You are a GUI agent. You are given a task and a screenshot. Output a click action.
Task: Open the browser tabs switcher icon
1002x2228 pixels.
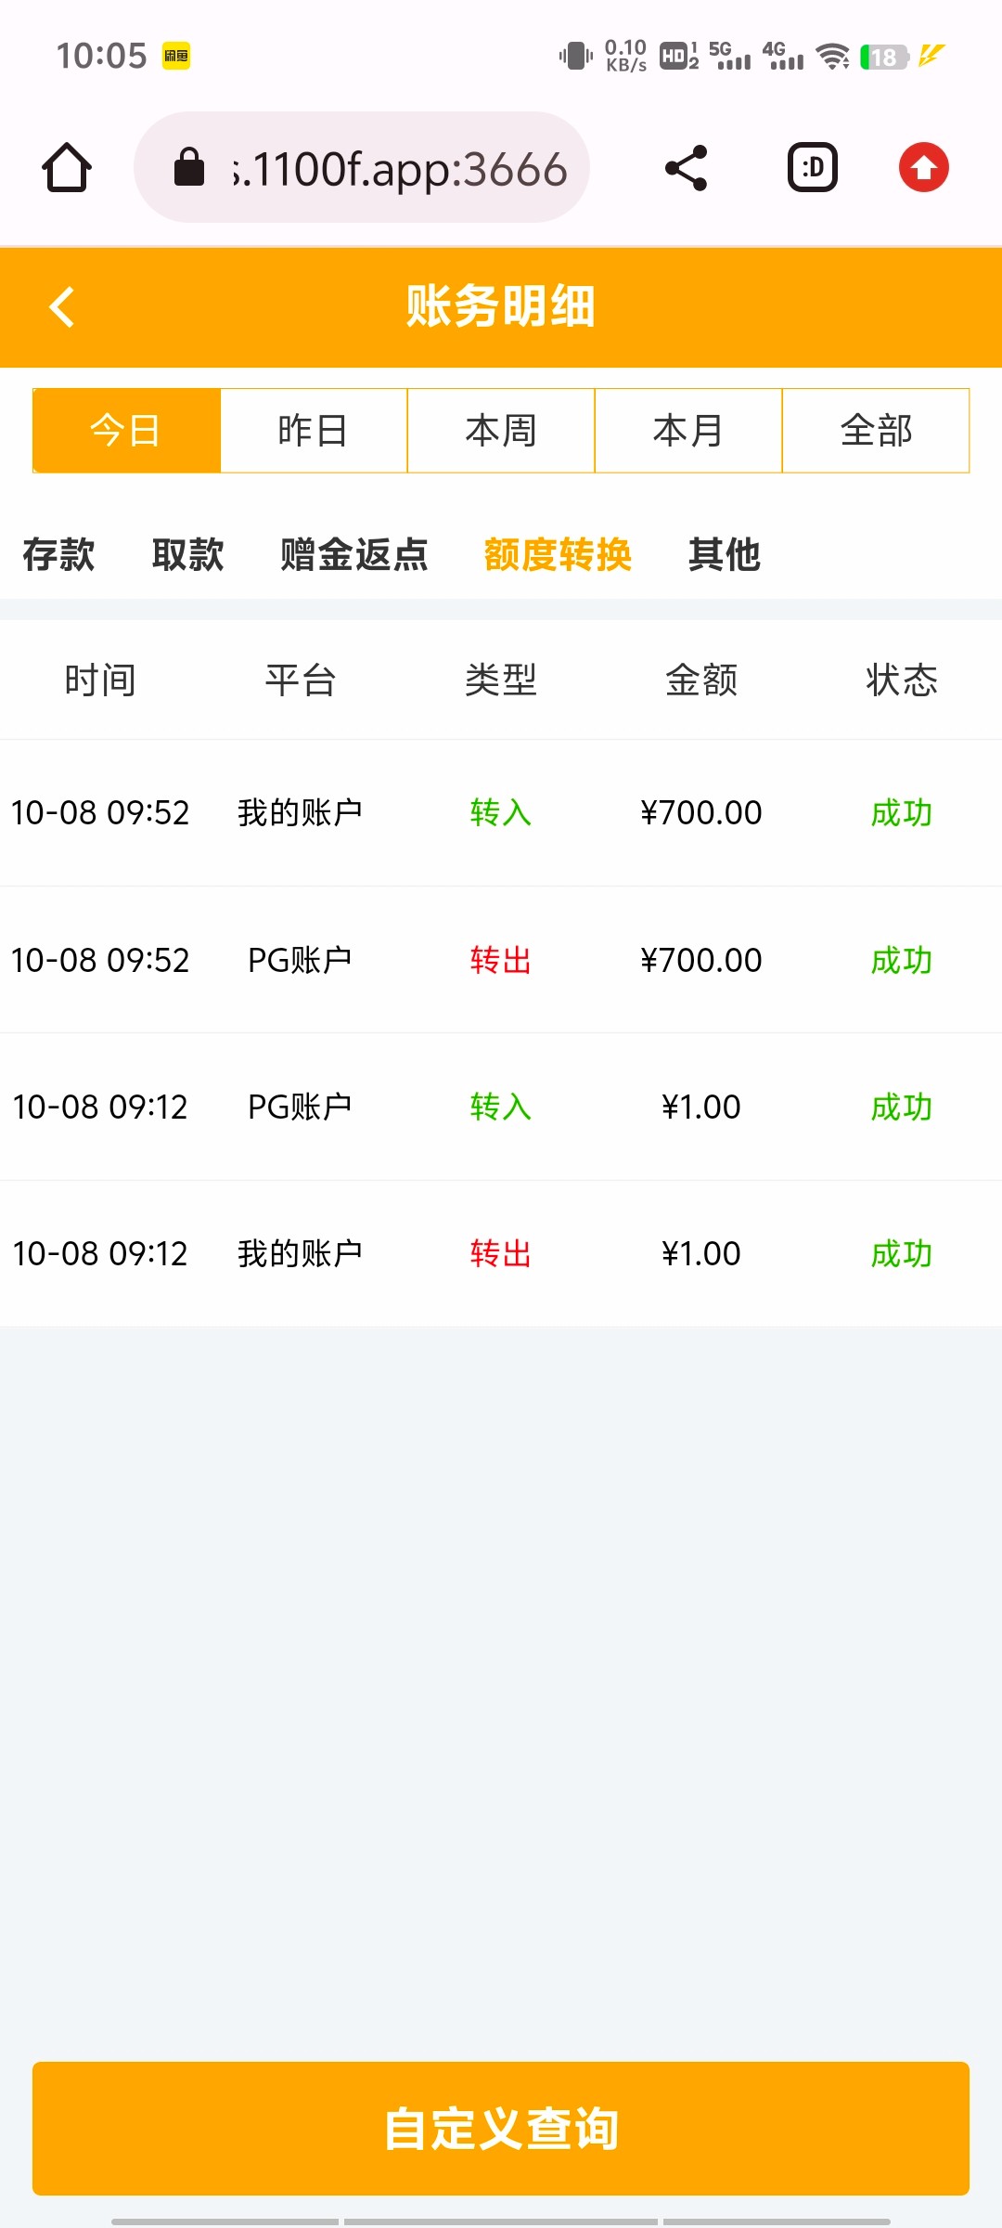[813, 168]
